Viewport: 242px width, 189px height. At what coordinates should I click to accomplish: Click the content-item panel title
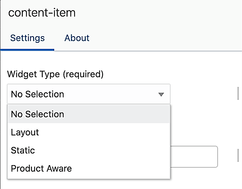(42, 13)
